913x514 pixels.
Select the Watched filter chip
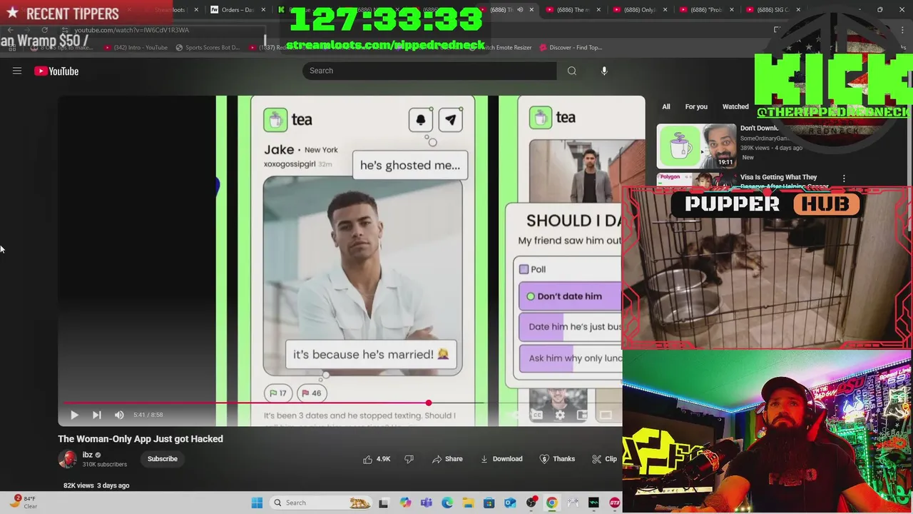[x=735, y=106]
